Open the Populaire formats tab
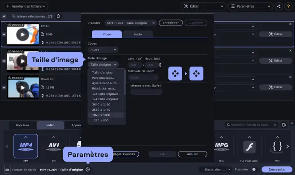 click(23, 125)
